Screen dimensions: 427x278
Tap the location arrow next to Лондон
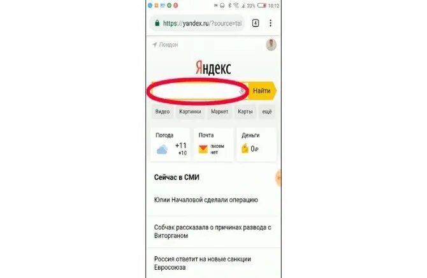pos(154,45)
